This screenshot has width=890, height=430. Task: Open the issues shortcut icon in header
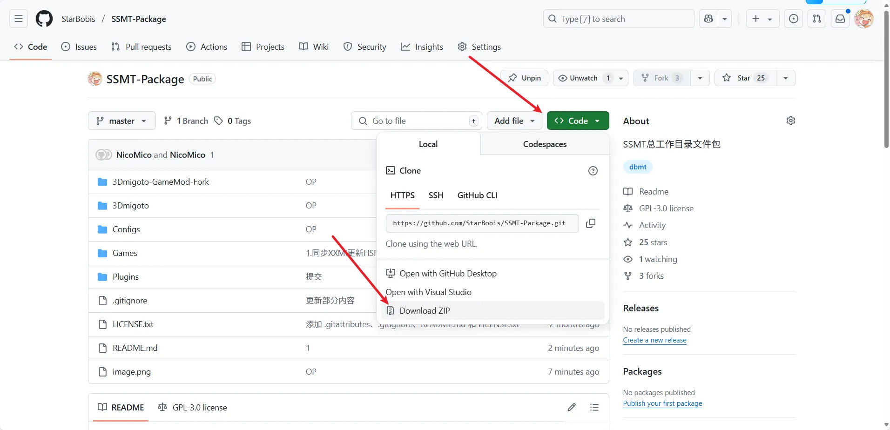point(794,19)
